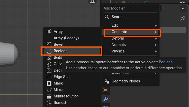Open the Modifiers wrench tab
Viewport: 189px width, 107px height.
tap(105, 99)
